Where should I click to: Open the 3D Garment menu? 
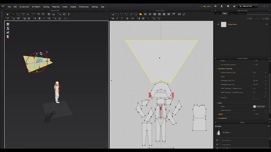tap(24, 7)
